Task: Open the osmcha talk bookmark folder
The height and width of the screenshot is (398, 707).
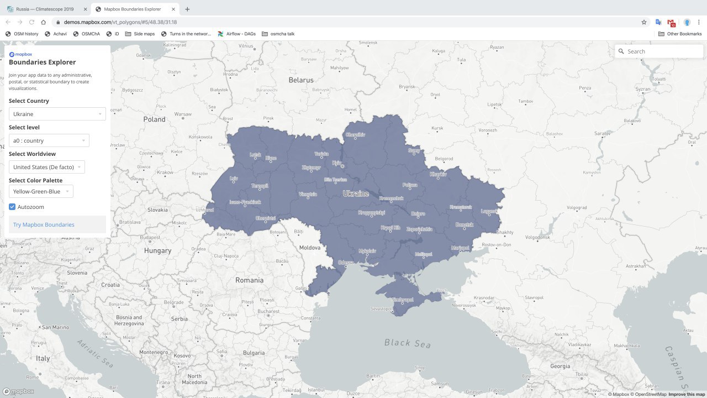Action: coord(278,34)
